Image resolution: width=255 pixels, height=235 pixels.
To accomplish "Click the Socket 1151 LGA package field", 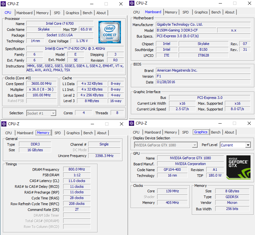I will (x=60, y=35).
